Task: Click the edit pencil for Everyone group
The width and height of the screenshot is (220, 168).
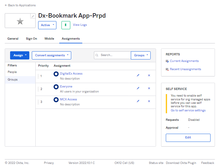Action: [138, 88]
